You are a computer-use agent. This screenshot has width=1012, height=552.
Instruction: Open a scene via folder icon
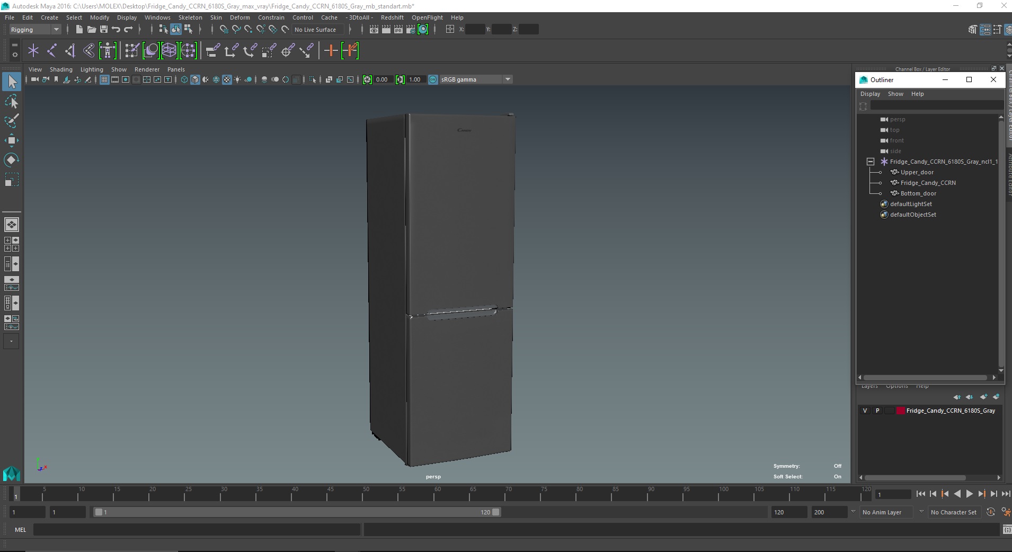[x=91, y=30]
